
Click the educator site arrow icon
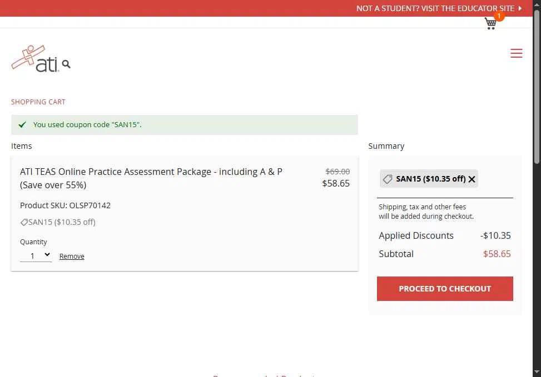[x=520, y=8]
